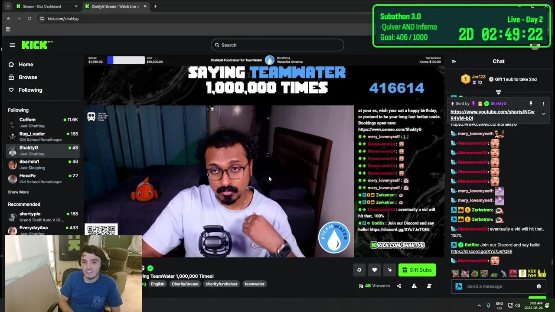Expand the gift leaderboard pull-down handle
Screen dimensions: 555x312
coord(498,92)
